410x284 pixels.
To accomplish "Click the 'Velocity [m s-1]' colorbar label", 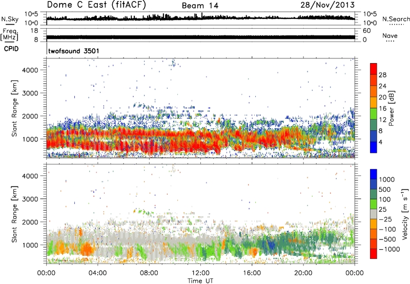I will pos(405,214).
